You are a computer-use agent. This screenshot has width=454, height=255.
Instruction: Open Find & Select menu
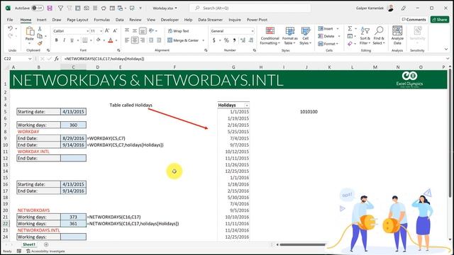[x=379, y=35]
